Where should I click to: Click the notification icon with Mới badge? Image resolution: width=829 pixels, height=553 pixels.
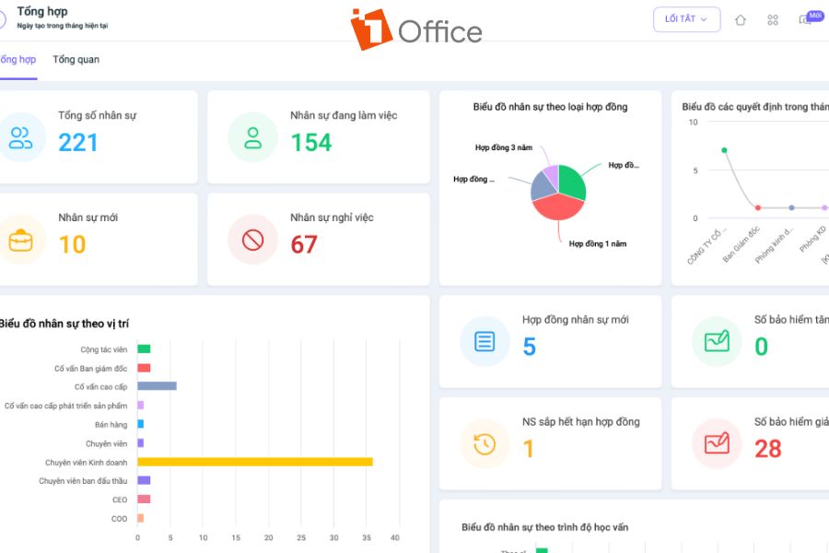(x=804, y=21)
